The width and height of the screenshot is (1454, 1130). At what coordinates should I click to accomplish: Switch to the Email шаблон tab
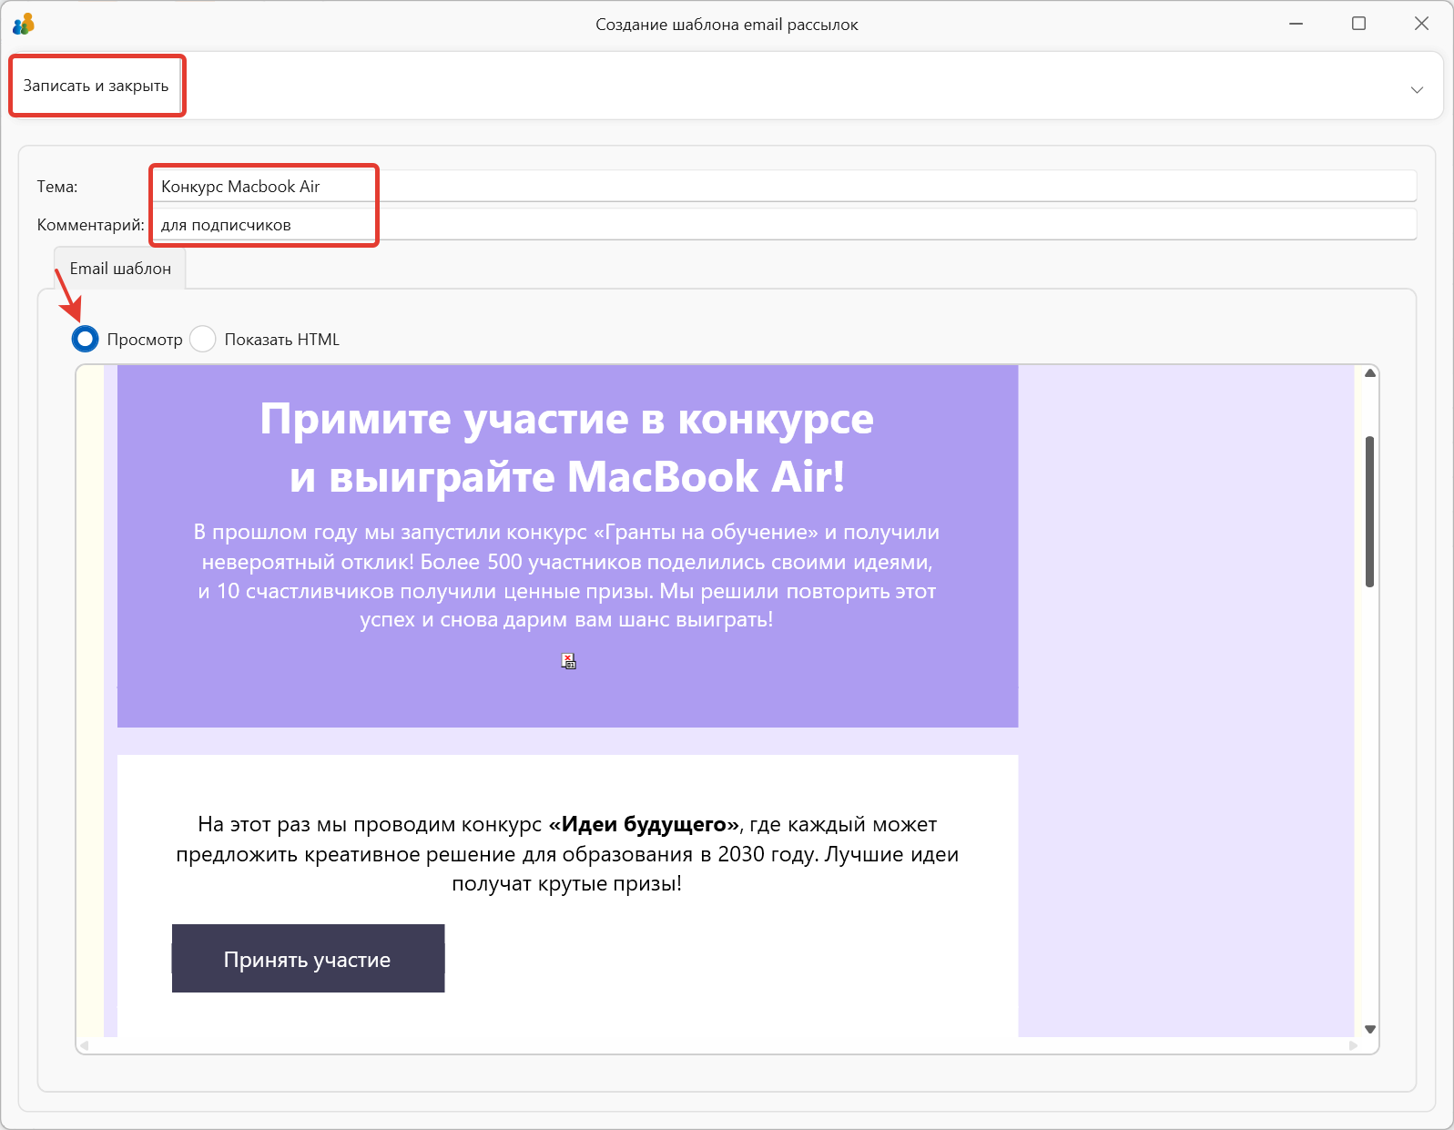120,269
